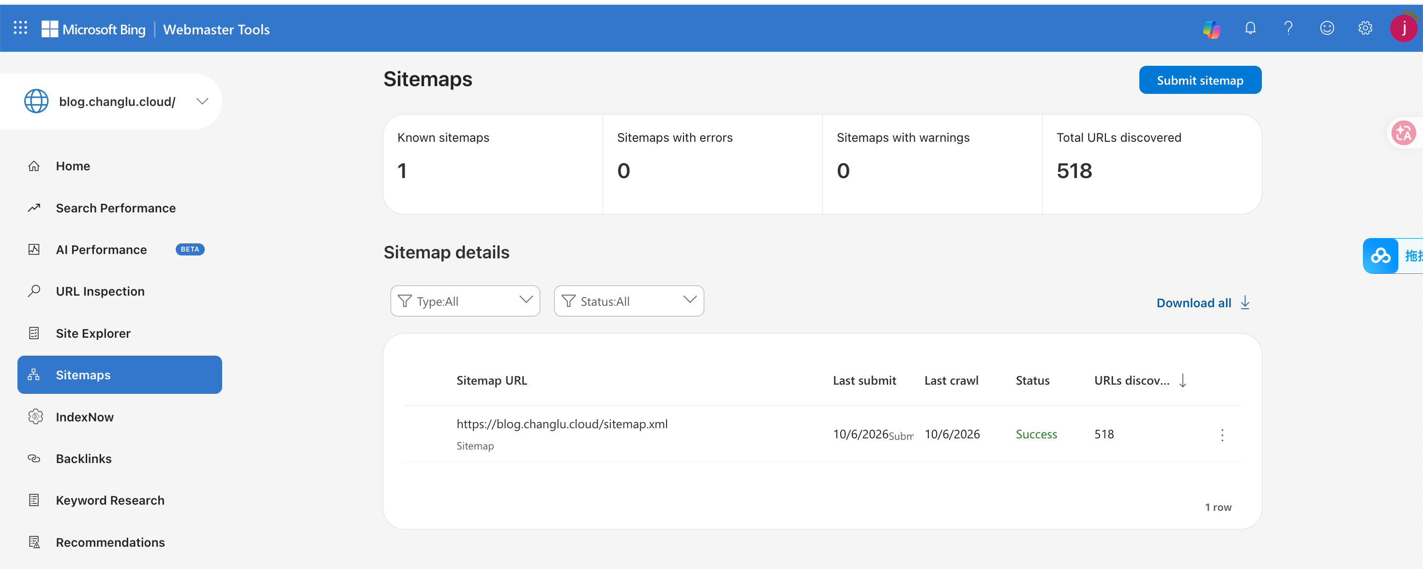
Task: Click the Total URLs discovered card
Action: click(x=1152, y=164)
